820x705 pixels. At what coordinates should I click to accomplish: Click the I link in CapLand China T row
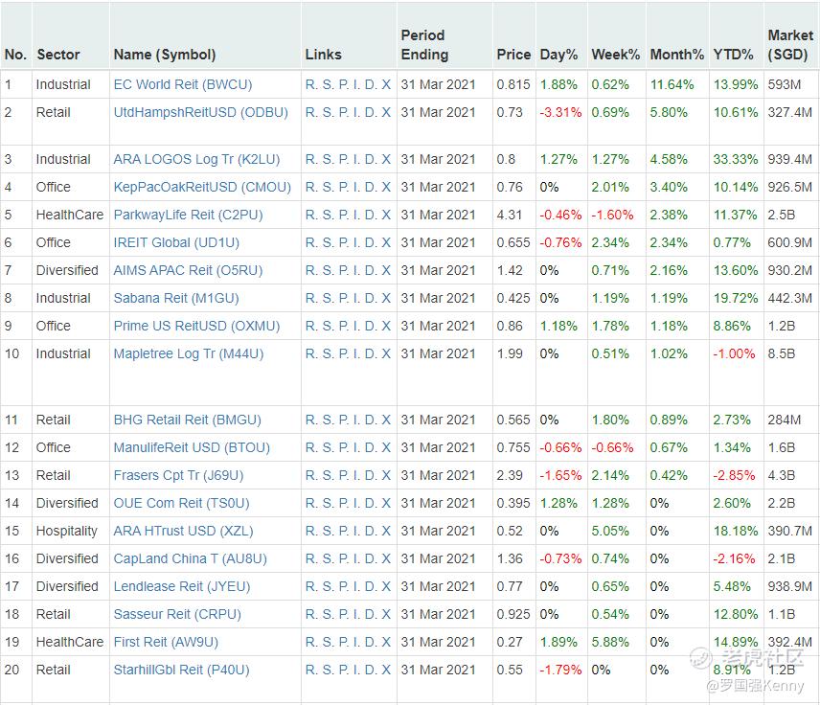356,558
